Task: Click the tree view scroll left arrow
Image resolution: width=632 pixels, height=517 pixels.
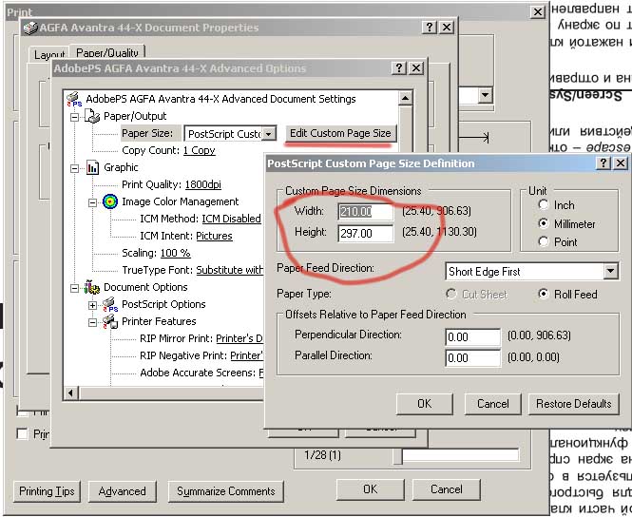Action: (x=71, y=393)
